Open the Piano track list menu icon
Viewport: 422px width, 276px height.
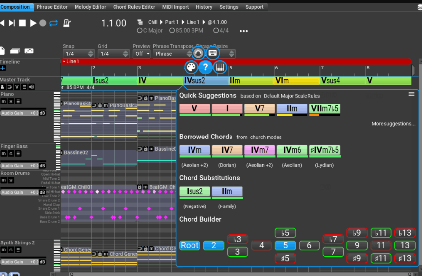point(18,102)
